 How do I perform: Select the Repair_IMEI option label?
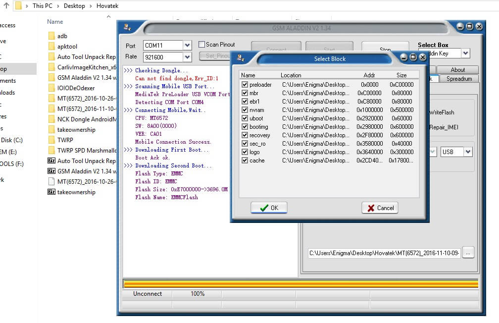click(444, 127)
